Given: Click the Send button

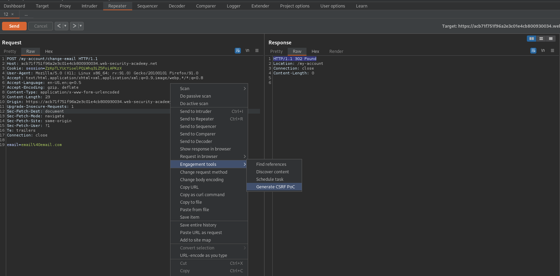Looking at the screenshot, I should click(x=14, y=26).
